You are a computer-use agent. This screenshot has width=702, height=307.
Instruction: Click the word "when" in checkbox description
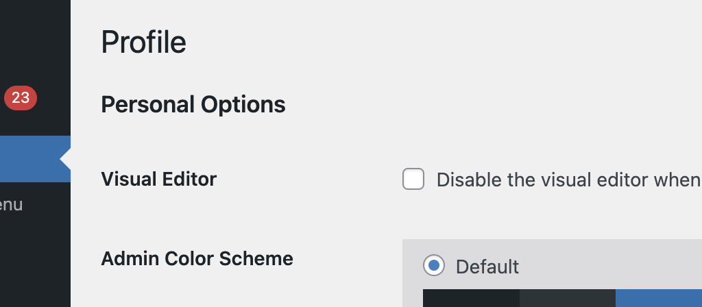click(x=677, y=180)
